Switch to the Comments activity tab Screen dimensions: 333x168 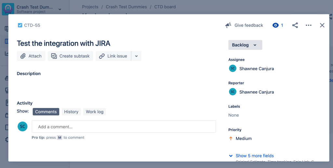click(46, 112)
